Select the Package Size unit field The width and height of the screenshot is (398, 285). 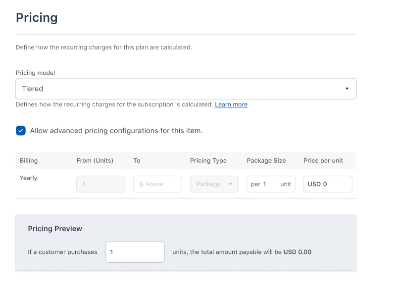271,184
